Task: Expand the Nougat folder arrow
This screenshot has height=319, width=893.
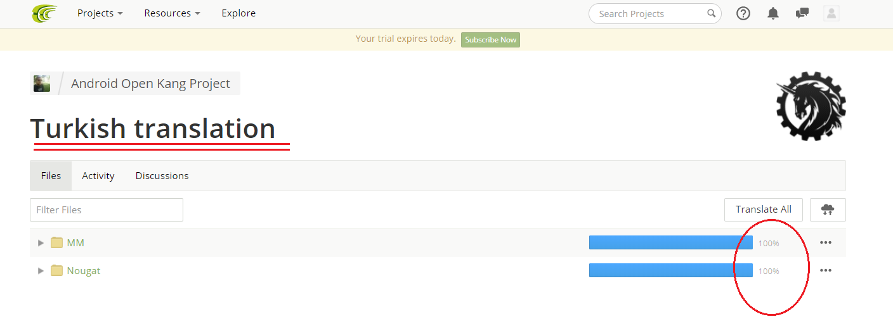Action: [41, 270]
